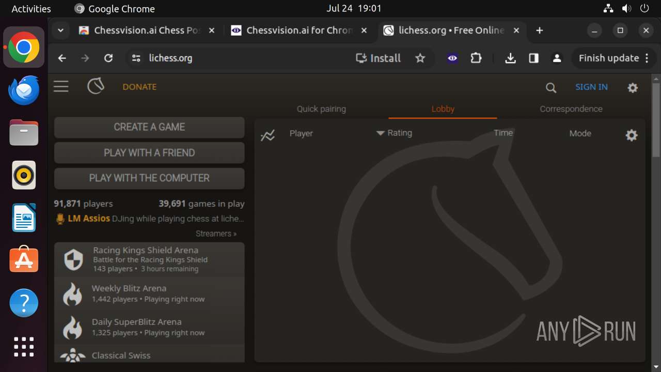661x372 pixels.
Task: Open lobby filter settings gear
Action: pyautogui.click(x=632, y=135)
